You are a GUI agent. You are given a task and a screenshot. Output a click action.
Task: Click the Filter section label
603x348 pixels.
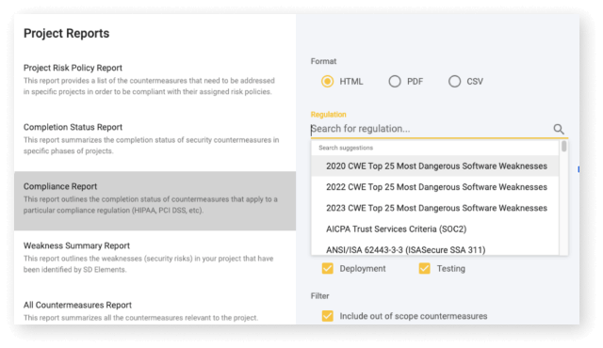(320, 296)
